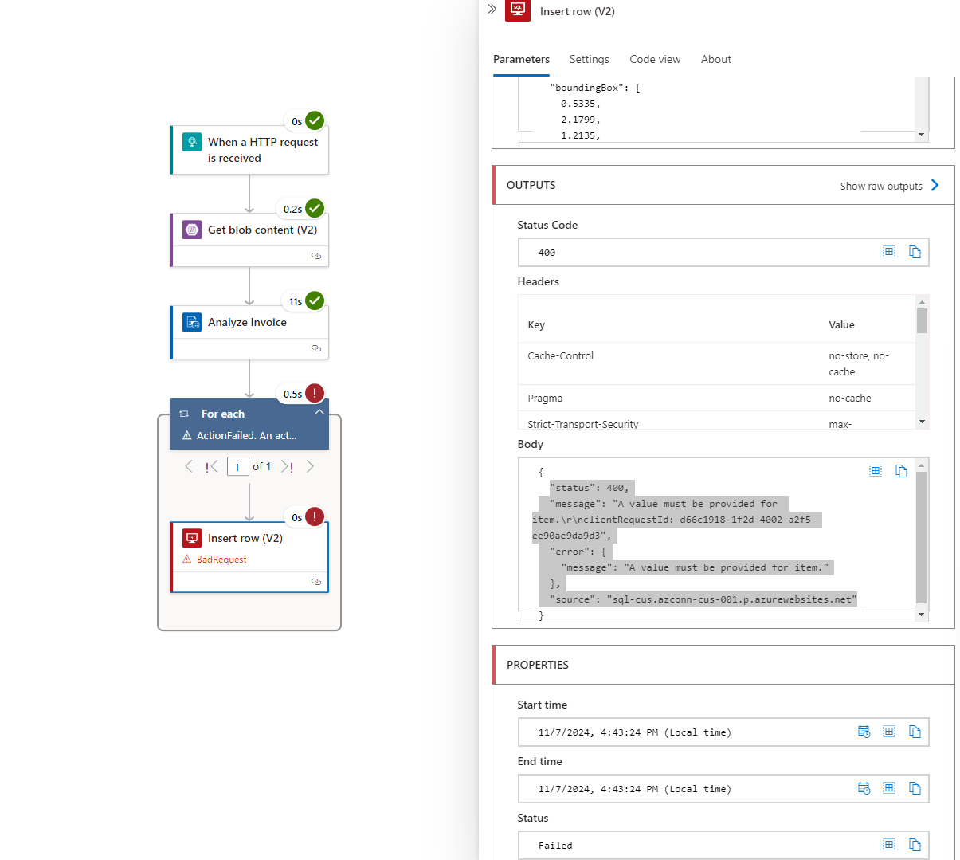Click the Failed status value
The width and height of the screenshot is (960, 860).
[555, 846]
